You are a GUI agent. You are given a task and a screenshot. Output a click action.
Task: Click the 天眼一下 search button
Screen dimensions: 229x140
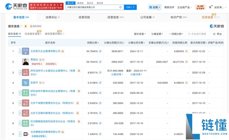pyautogui.click(x=130, y=7)
